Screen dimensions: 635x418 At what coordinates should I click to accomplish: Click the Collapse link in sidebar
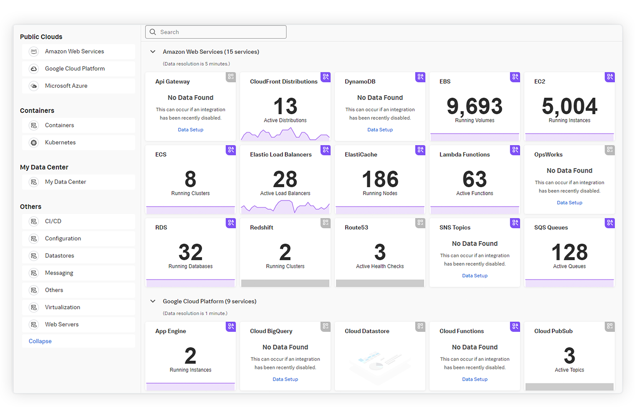coord(40,341)
